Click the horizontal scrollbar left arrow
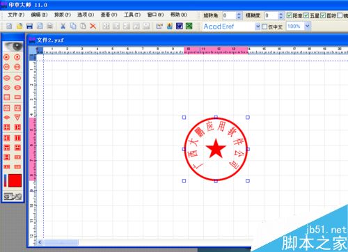This screenshot has height=252, width=348. coord(40,242)
